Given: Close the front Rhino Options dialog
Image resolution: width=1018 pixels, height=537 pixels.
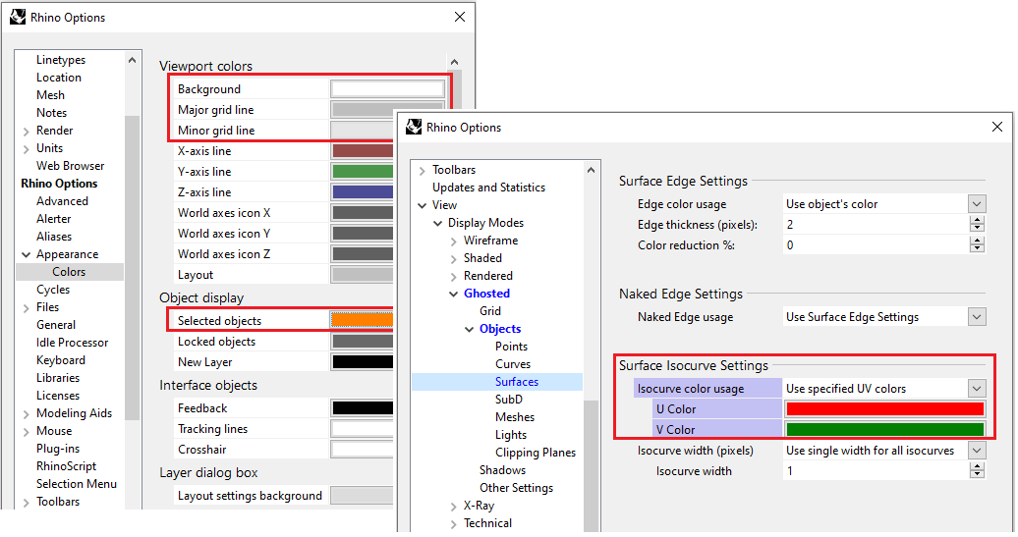Looking at the screenshot, I should pos(997,128).
